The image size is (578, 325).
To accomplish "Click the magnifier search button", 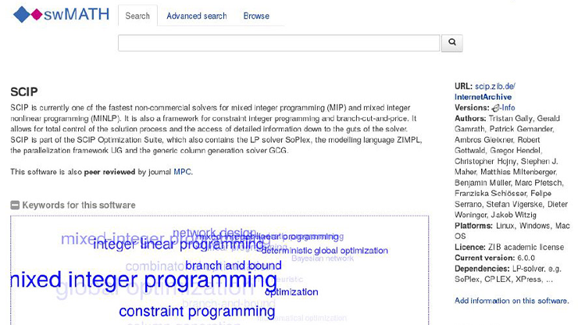I will (x=452, y=43).
